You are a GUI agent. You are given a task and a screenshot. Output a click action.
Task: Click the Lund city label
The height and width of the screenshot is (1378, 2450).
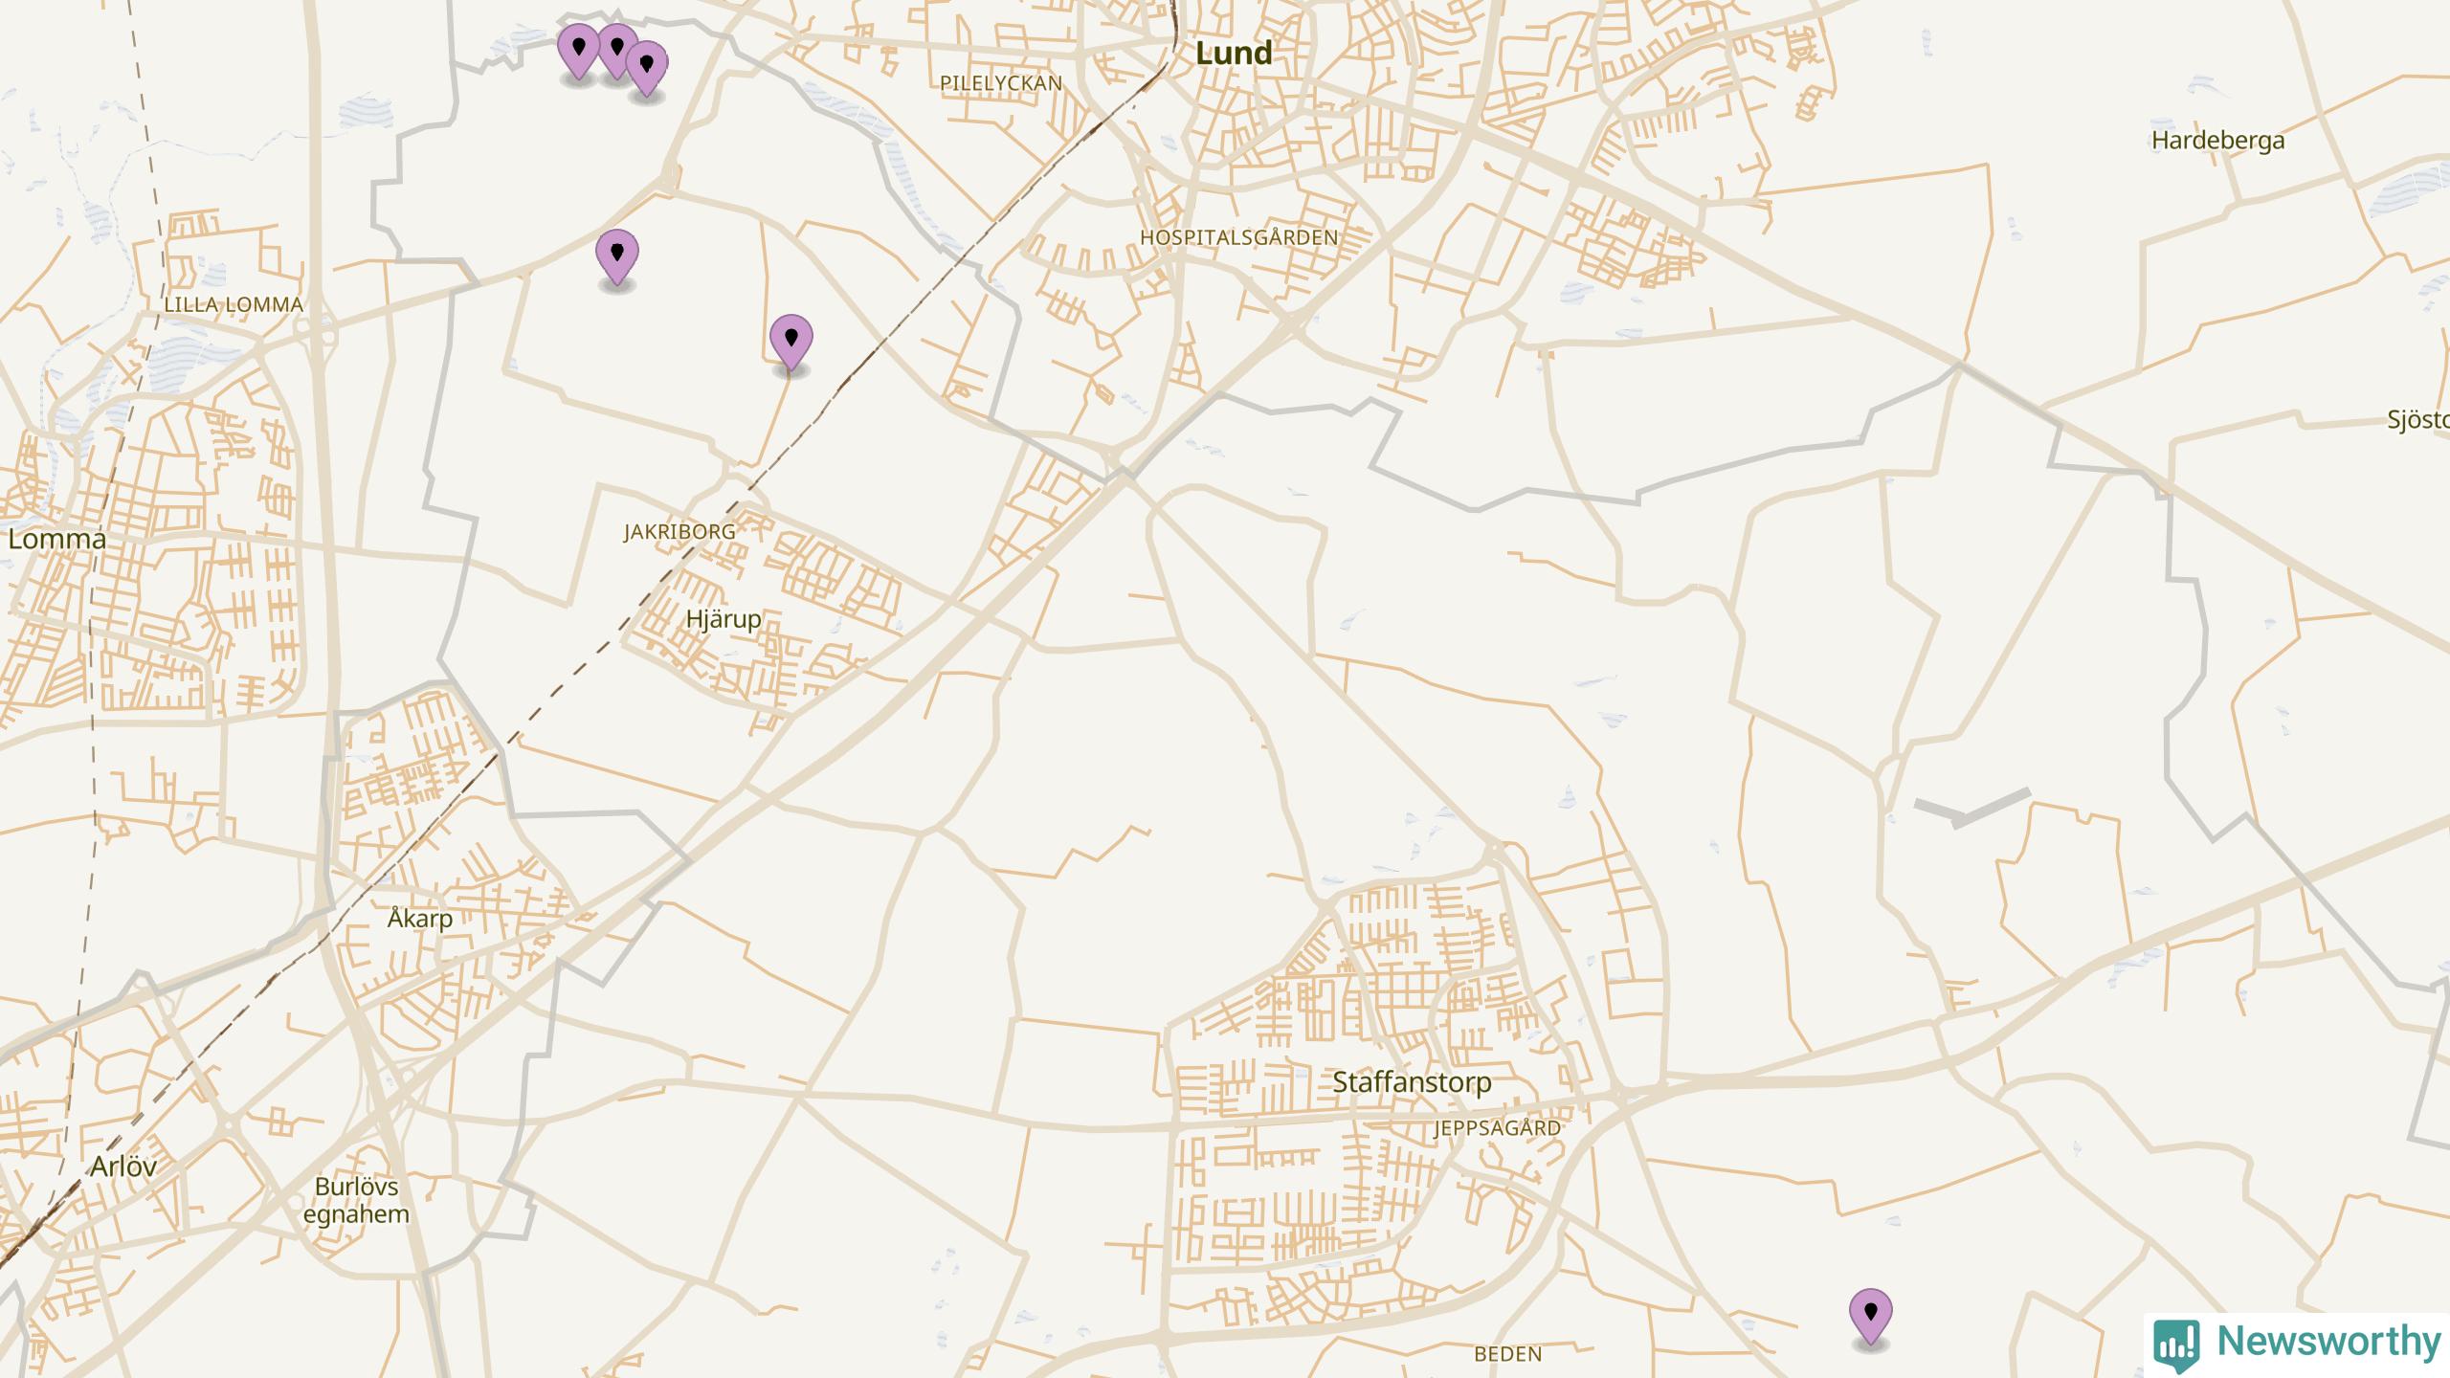pos(1234,54)
